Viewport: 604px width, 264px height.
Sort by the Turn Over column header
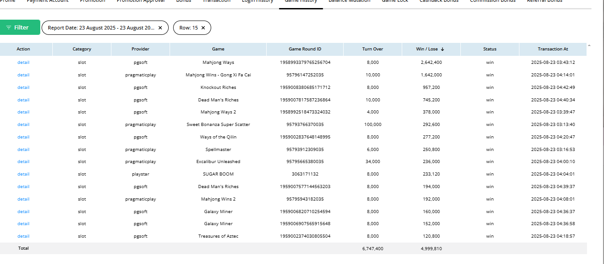click(373, 49)
